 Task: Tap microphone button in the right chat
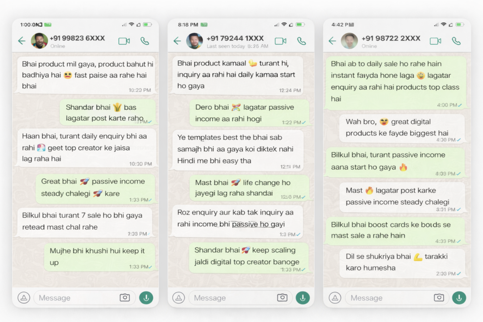pyautogui.click(x=459, y=297)
